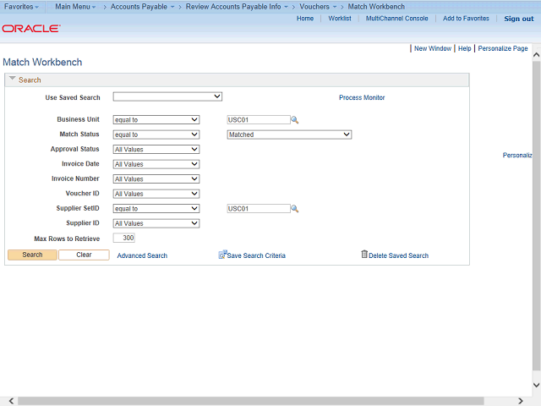541x406 pixels.
Task: Open Supplier ID dropdown
Action: point(156,223)
